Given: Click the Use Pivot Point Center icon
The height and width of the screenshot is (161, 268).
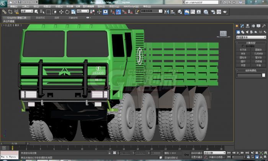Looking at the screenshot, I should point(93,12).
